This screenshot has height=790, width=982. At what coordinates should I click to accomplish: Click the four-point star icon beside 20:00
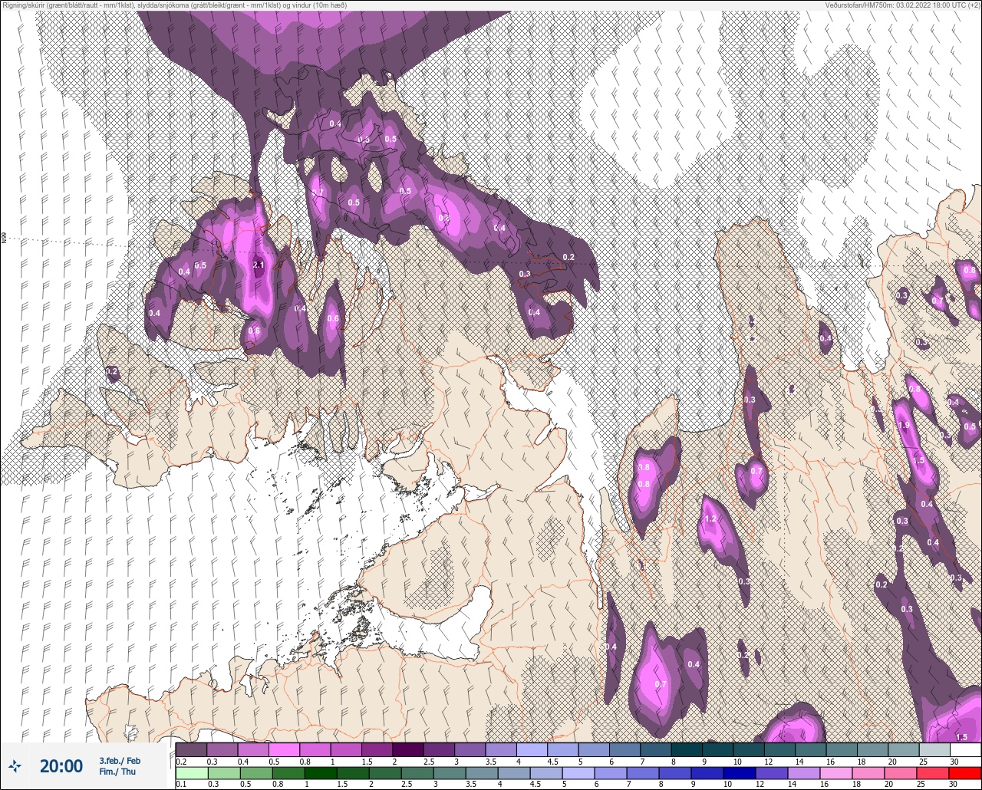(x=15, y=765)
